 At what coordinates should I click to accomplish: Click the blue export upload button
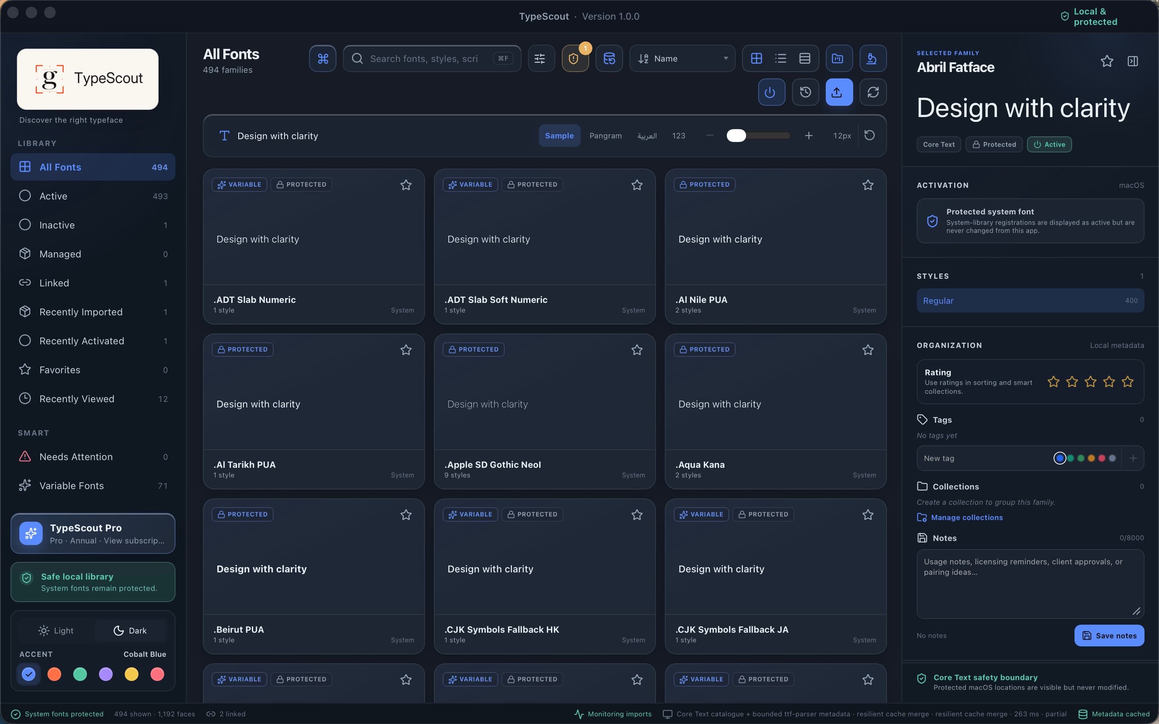tap(839, 92)
